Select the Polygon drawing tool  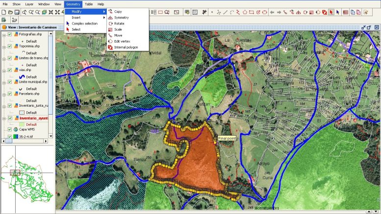click(x=245, y=12)
